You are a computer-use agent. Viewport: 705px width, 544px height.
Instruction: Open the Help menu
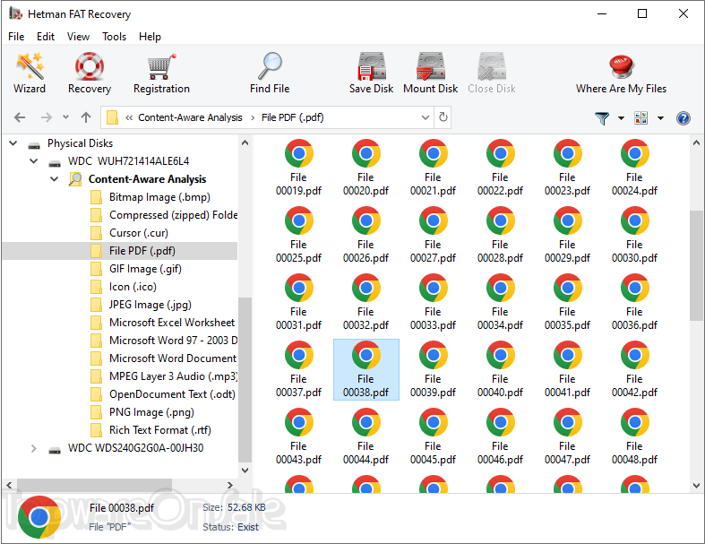tap(150, 37)
